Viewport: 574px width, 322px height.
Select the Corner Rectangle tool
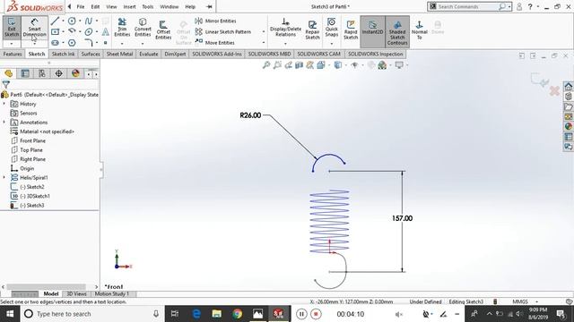55,32
